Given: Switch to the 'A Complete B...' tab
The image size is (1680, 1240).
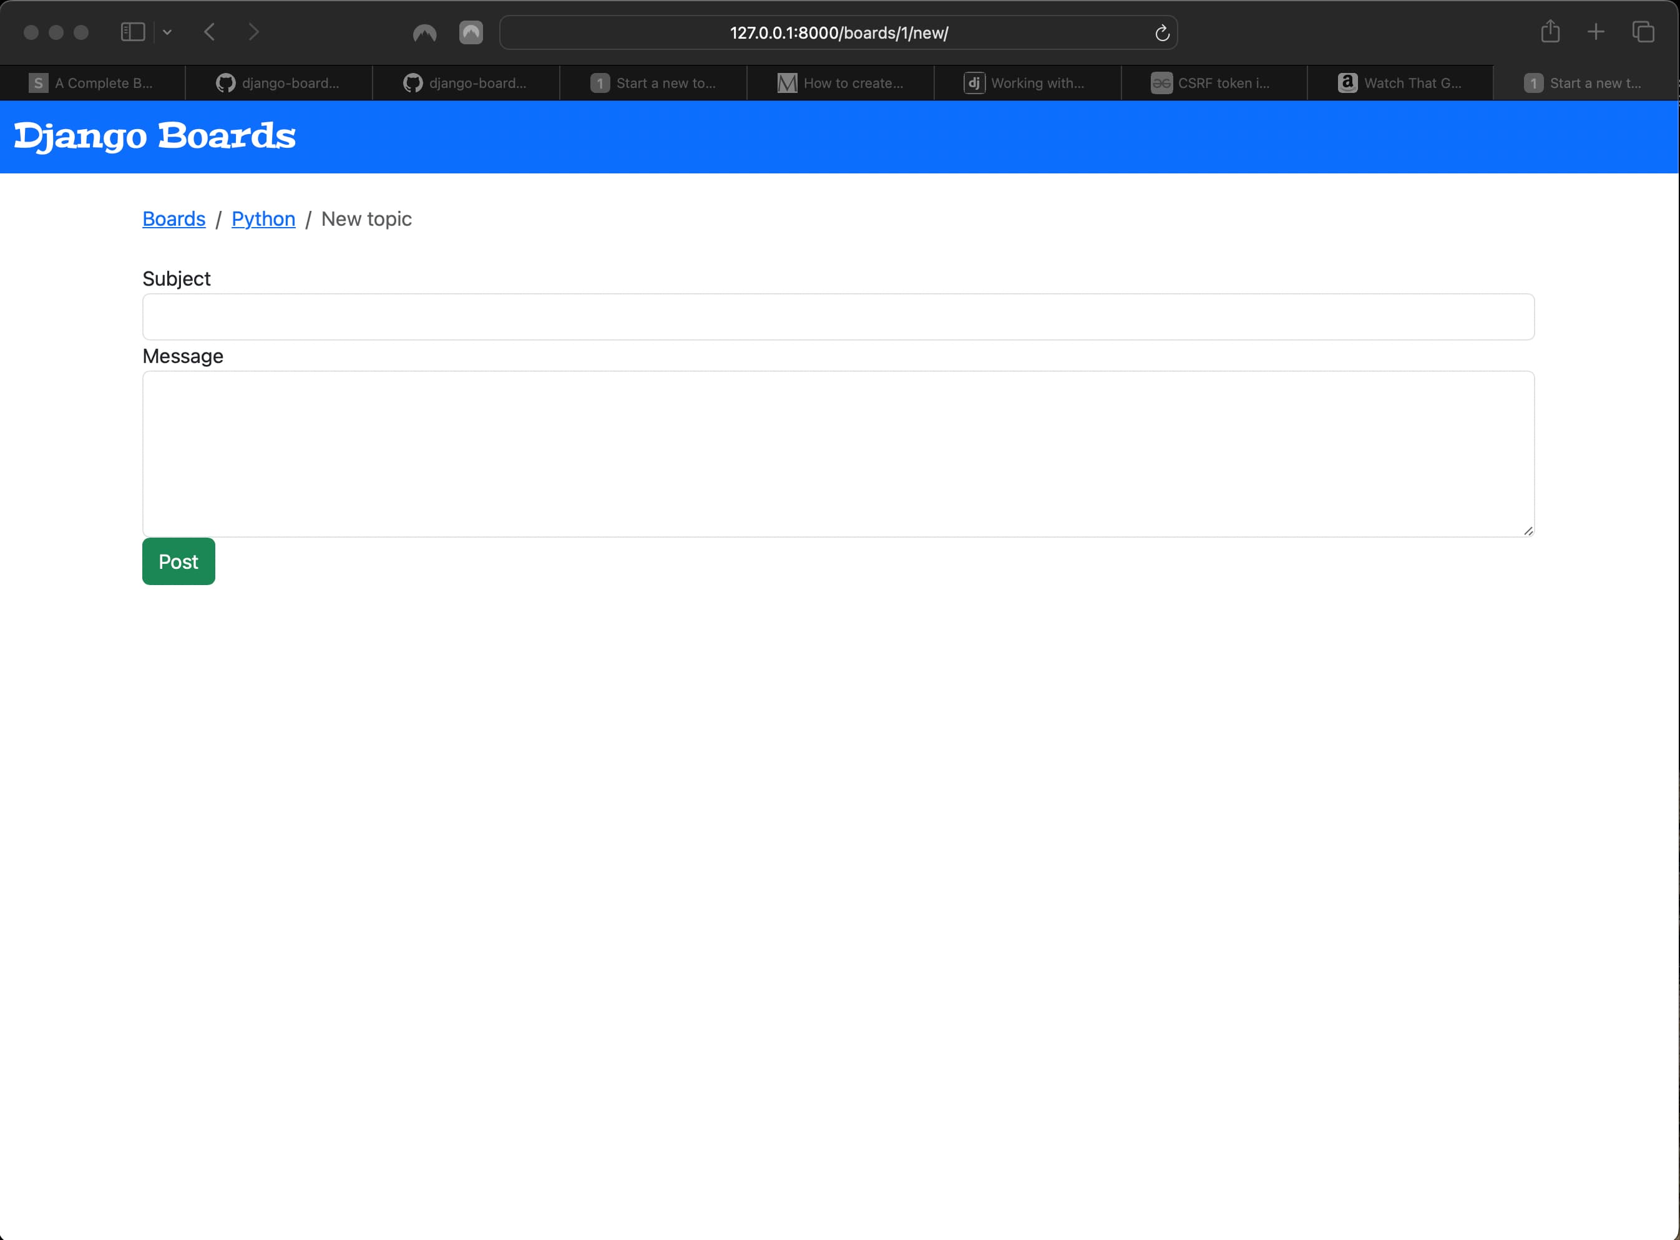Looking at the screenshot, I should [92, 84].
